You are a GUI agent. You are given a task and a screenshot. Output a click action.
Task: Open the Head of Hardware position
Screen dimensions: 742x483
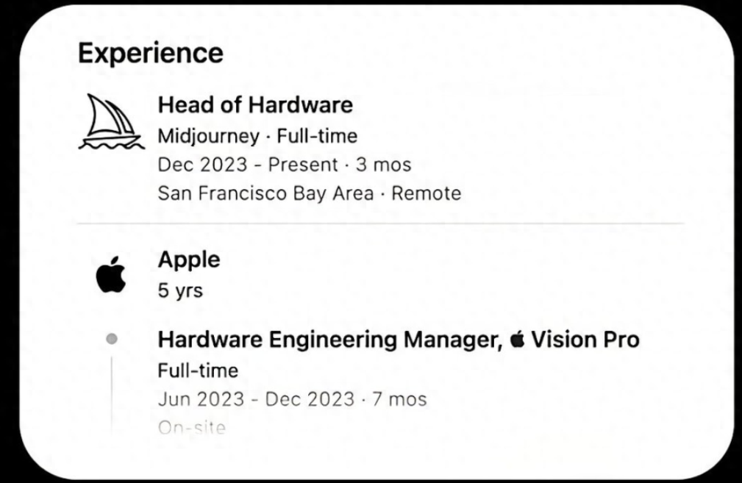pos(255,104)
